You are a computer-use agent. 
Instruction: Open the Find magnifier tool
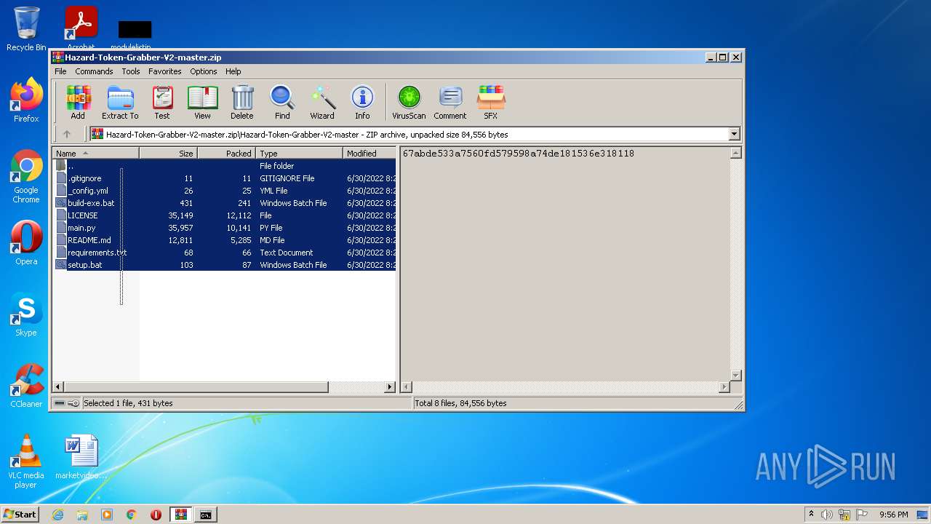point(282,102)
